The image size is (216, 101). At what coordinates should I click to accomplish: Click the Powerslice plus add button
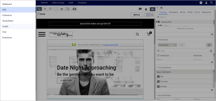(182, 45)
